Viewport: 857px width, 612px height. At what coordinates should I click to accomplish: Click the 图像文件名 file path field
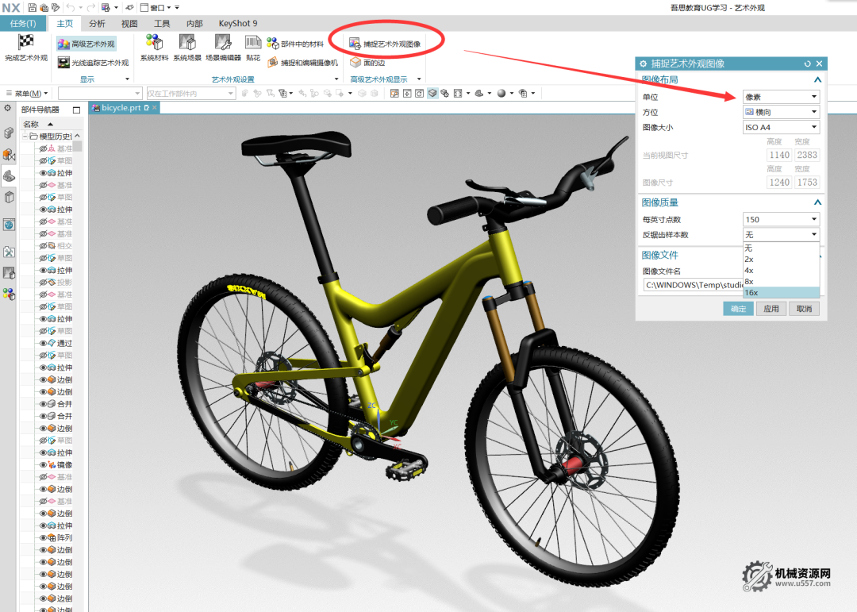coord(690,284)
